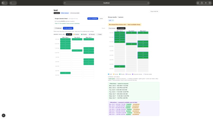Viewport: 213px width, 119px height.
Task: Switch results to All availability tab
Action: tap(121, 28)
